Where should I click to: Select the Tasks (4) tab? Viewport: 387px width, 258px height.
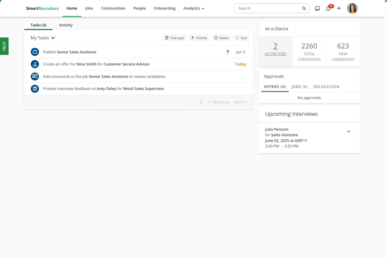click(x=38, y=25)
